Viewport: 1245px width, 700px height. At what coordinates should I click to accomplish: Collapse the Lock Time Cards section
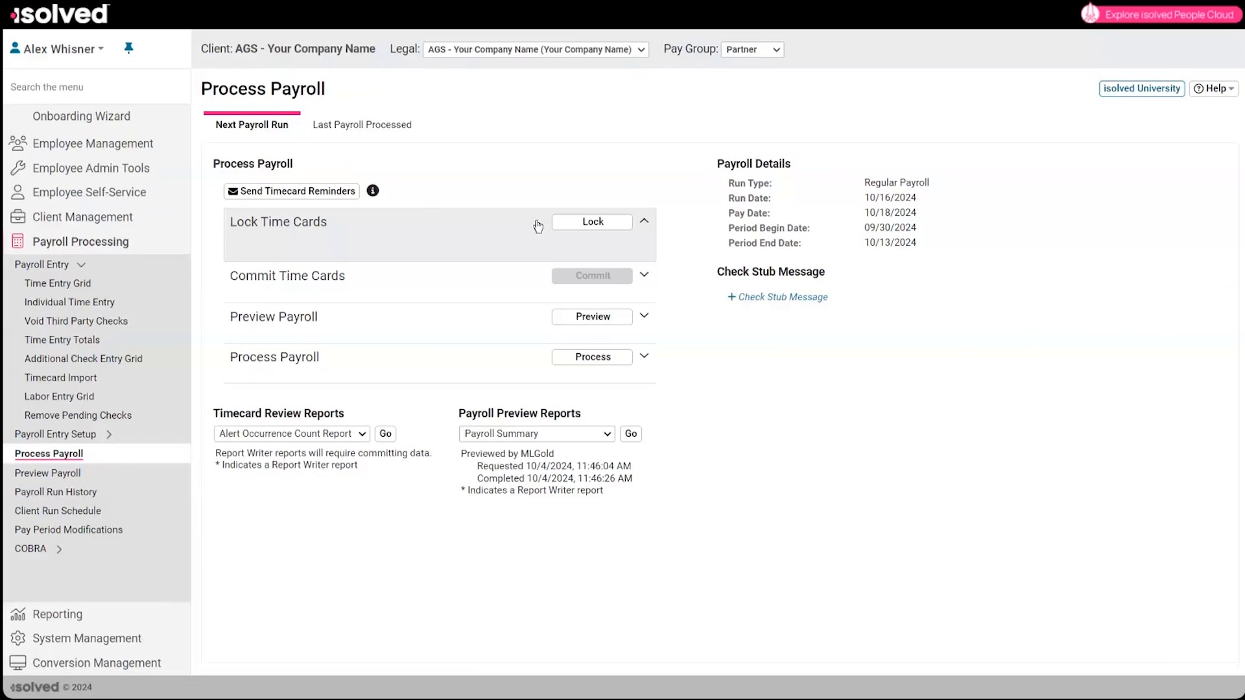click(644, 221)
